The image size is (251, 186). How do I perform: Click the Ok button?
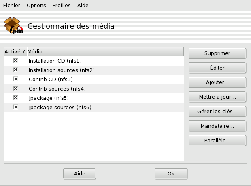coord(171,173)
